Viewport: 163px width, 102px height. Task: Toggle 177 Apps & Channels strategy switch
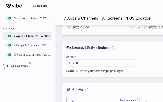tap(8, 55)
